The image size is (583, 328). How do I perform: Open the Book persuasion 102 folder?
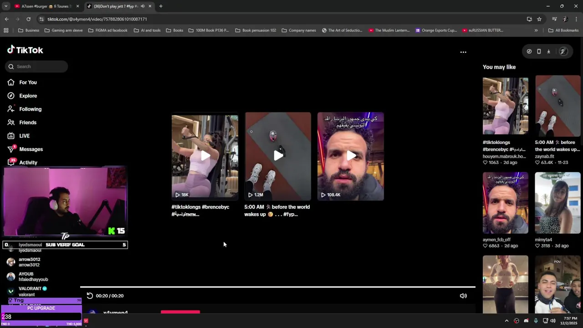[255, 31]
